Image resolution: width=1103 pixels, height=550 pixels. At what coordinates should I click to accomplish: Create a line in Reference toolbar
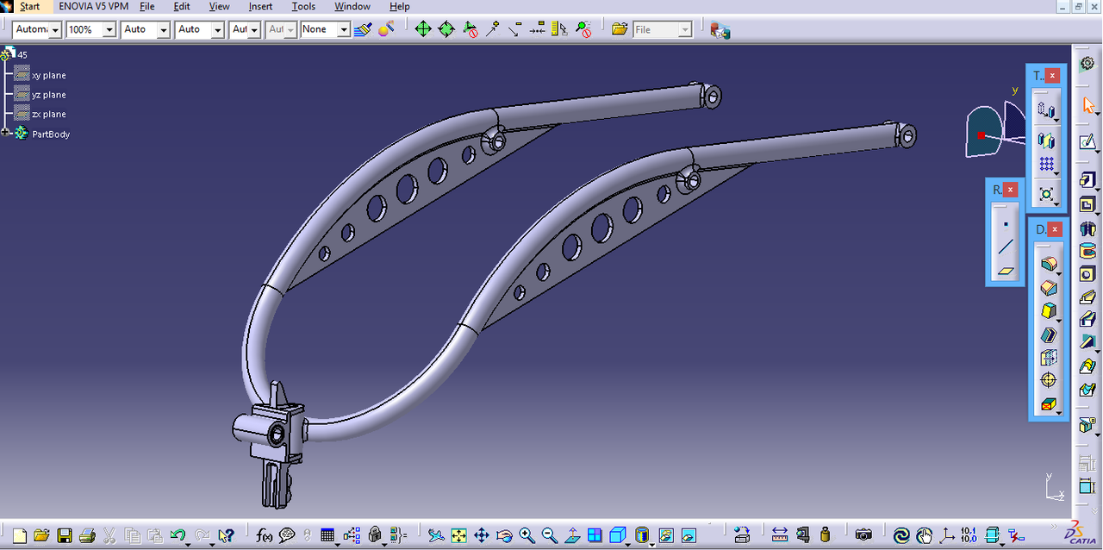pyautogui.click(x=1006, y=247)
